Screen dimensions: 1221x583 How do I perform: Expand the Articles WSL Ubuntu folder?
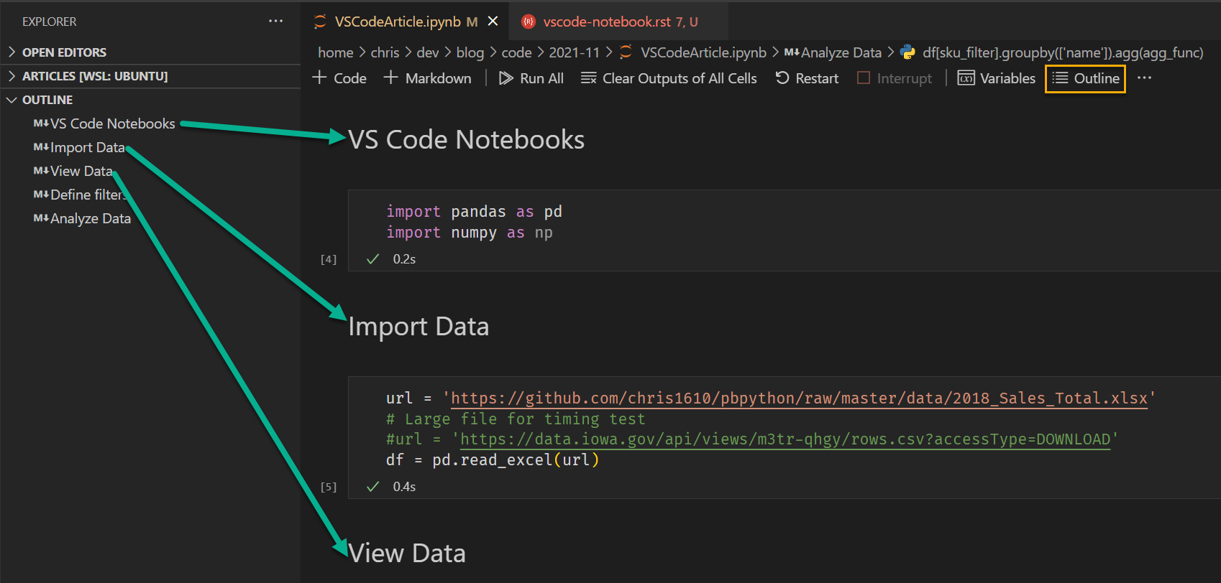94,76
